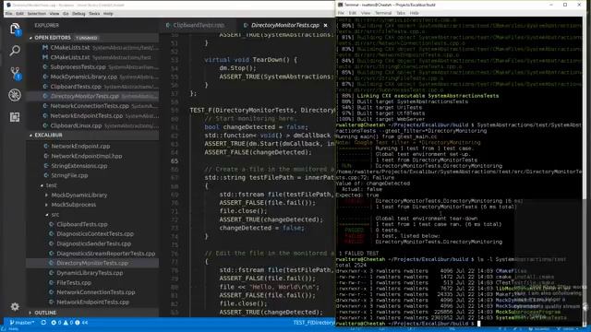The image size is (591, 332).
Task: Open DynamicLibraryTests.cpp in explorer
Action: [90, 273]
